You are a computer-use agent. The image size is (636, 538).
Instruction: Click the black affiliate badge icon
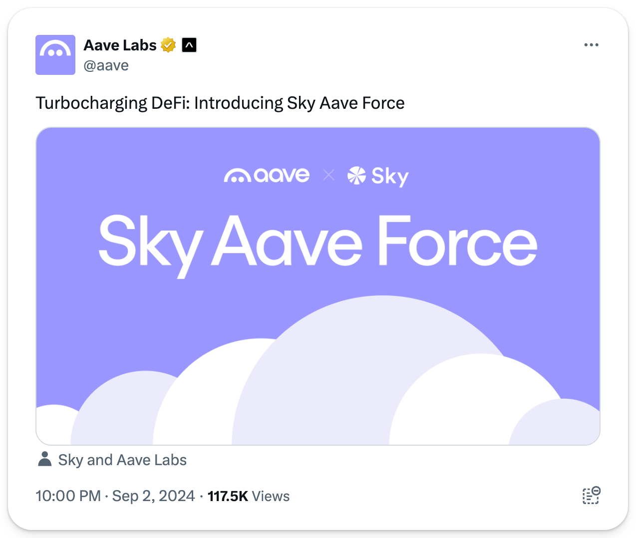pyautogui.click(x=189, y=45)
